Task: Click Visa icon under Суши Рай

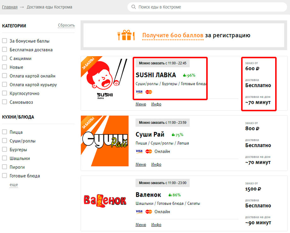Action: 139,151
